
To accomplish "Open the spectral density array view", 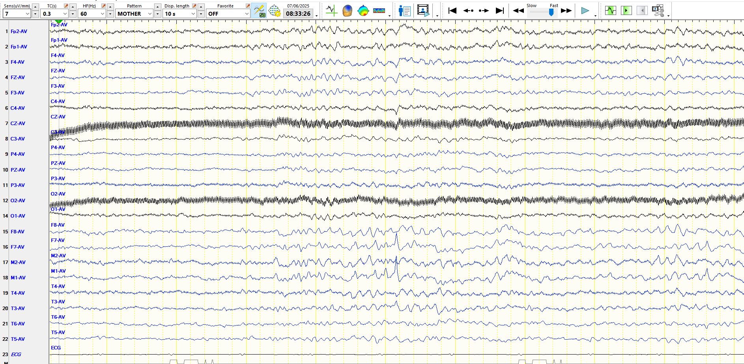I will (x=379, y=11).
